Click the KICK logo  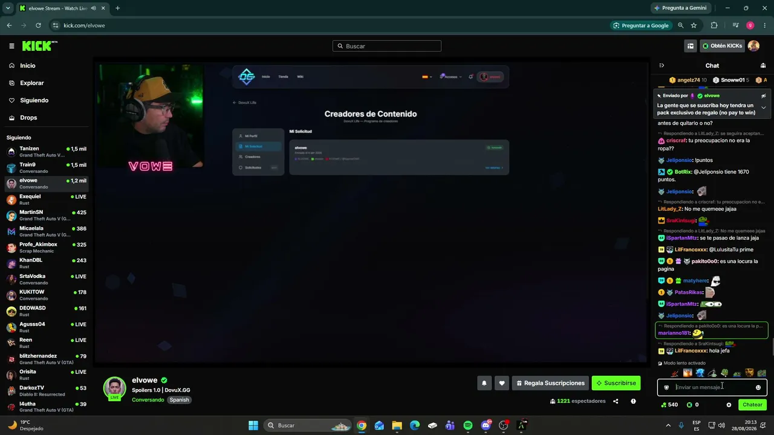[40, 46]
